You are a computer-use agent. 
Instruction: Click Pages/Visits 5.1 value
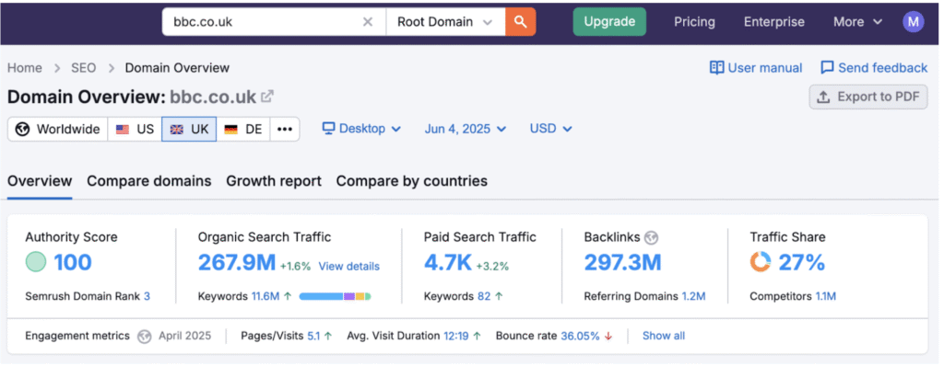313,336
